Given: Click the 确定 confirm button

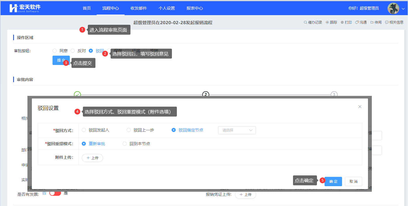Looking at the screenshot, I should pyautogui.click(x=333, y=182).
